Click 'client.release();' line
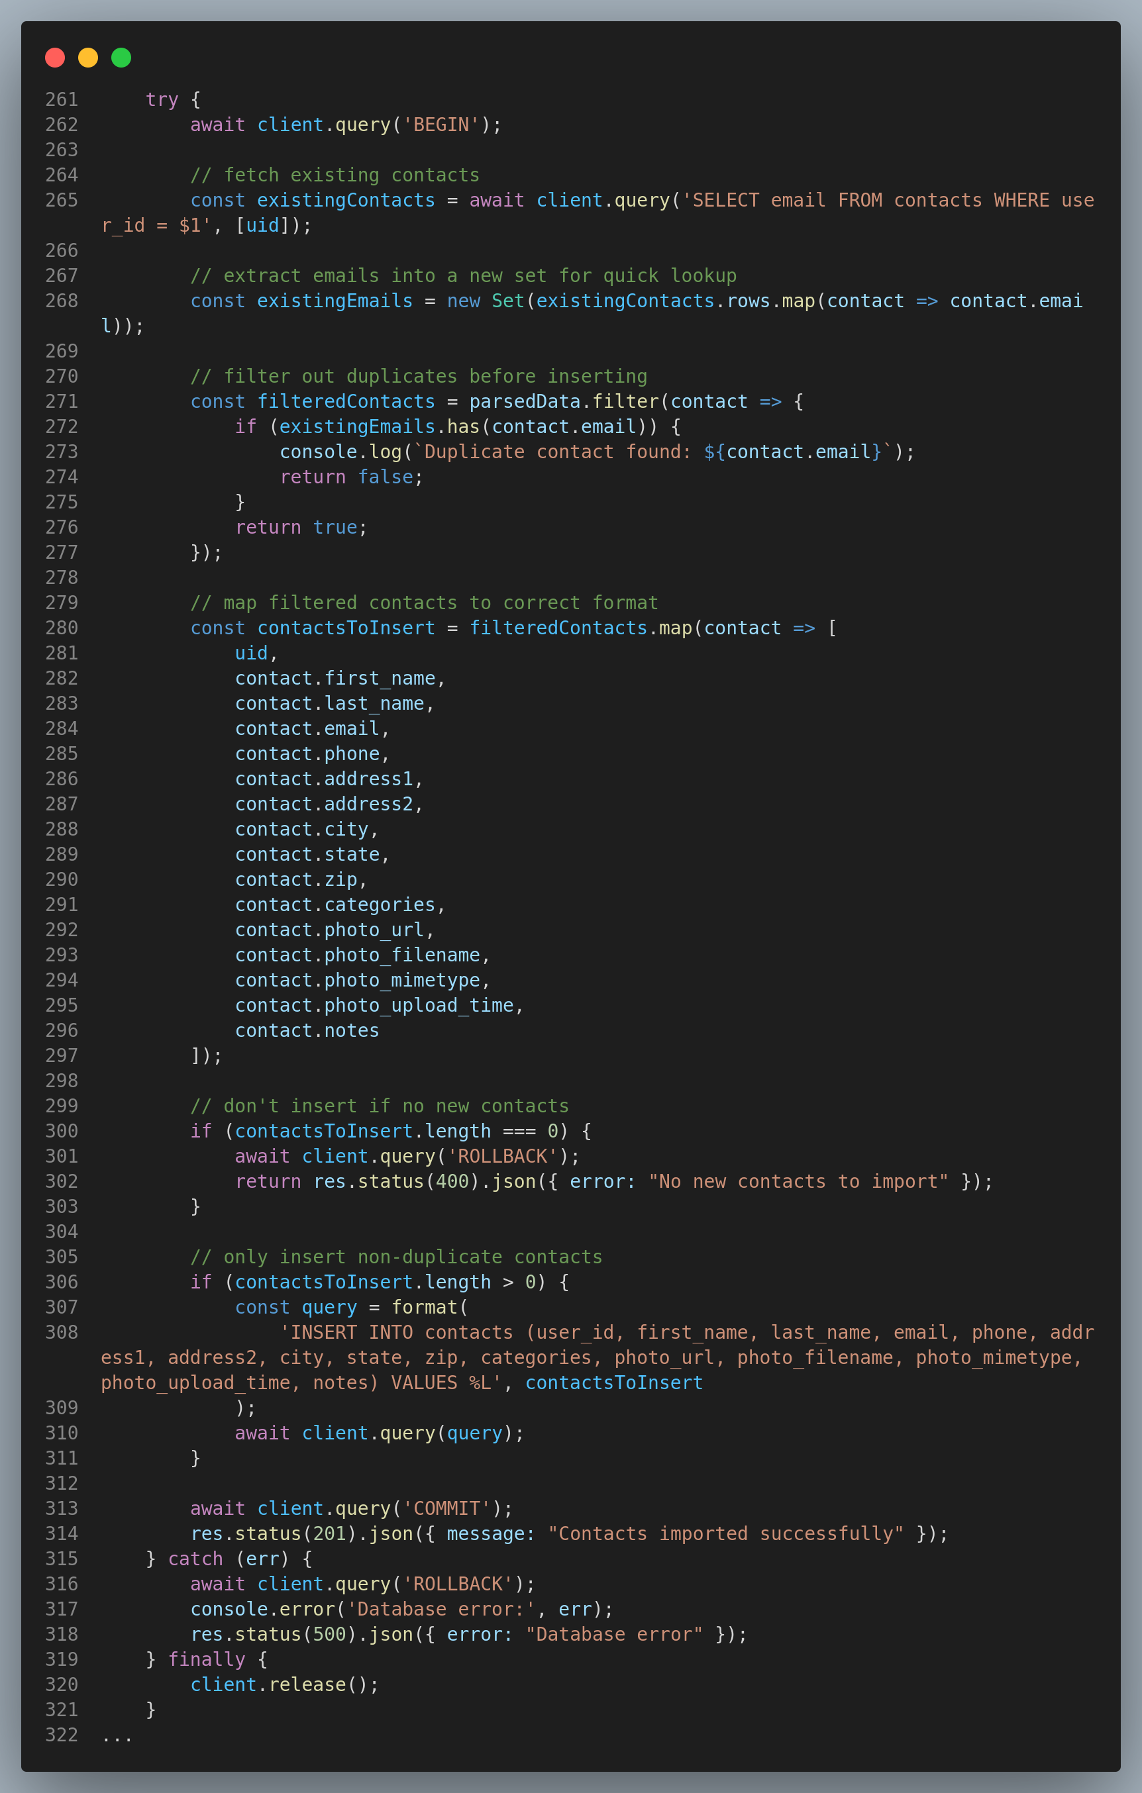The width and height of the screenshot is (1142, 1793). (x=285, y=1685)
